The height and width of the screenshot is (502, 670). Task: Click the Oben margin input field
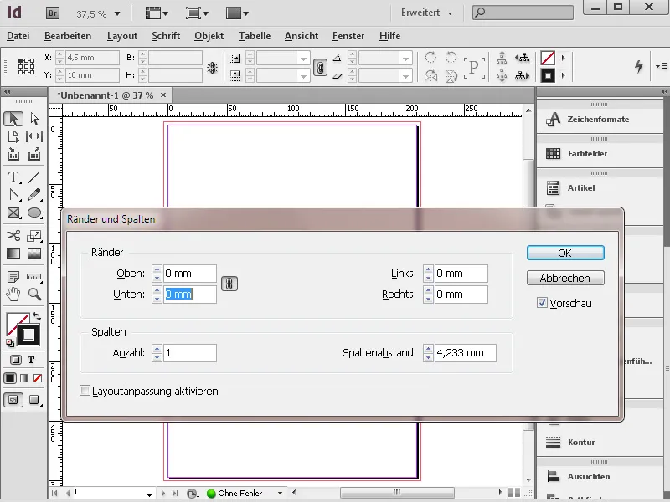point(190,274)
